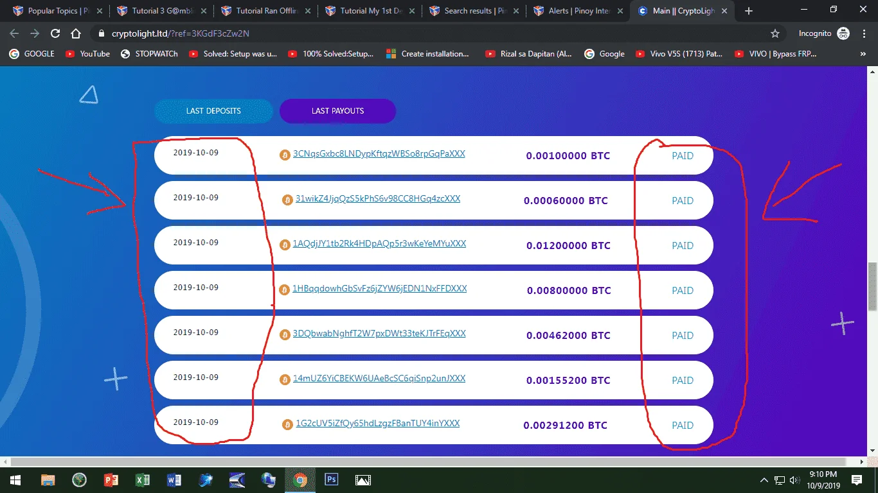Screen dimensions: 878x493
Task: Show the LAST DEPOSITS list
Action: pos(213,111)
